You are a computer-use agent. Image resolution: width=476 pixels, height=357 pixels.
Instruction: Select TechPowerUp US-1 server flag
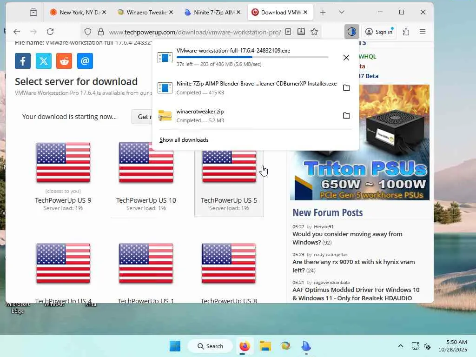[146, 264]
